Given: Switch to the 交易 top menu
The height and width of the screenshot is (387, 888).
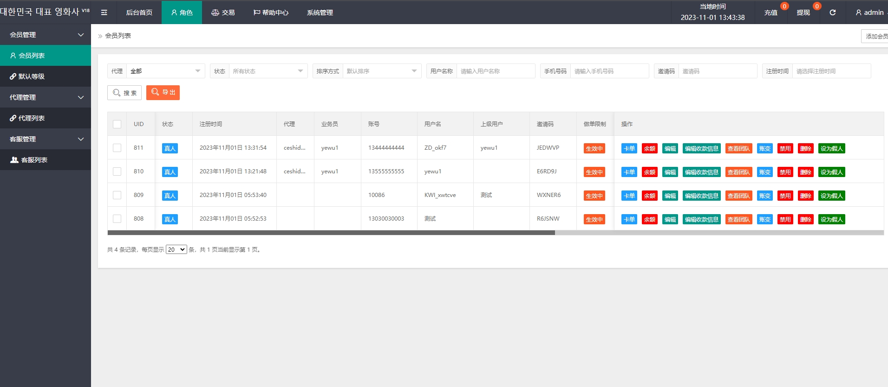Looking at the screenshot, I should click(223, 13).
